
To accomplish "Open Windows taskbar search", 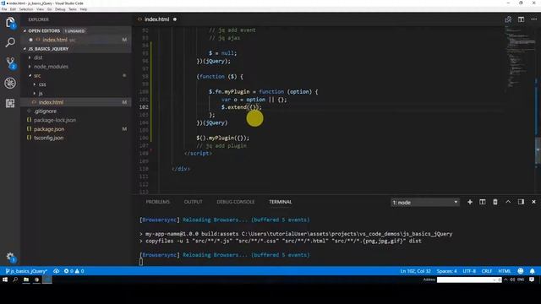I will 15,280.
